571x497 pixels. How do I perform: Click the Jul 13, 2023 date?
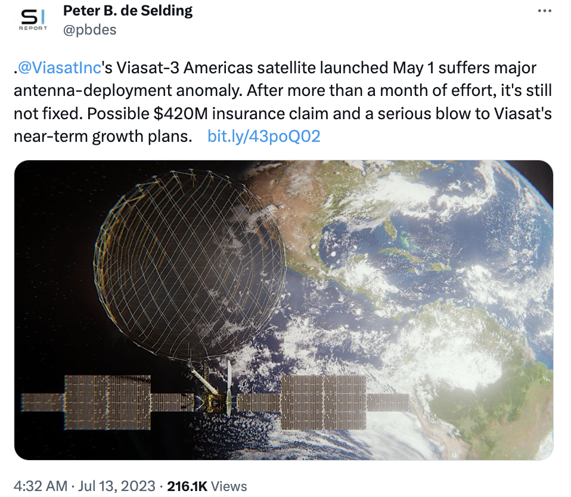[117, 486]
